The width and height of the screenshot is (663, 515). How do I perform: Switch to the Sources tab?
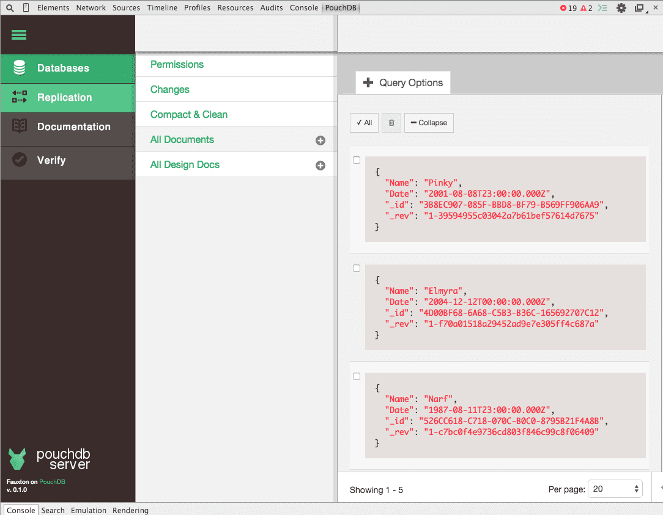(x=126, y=7)
